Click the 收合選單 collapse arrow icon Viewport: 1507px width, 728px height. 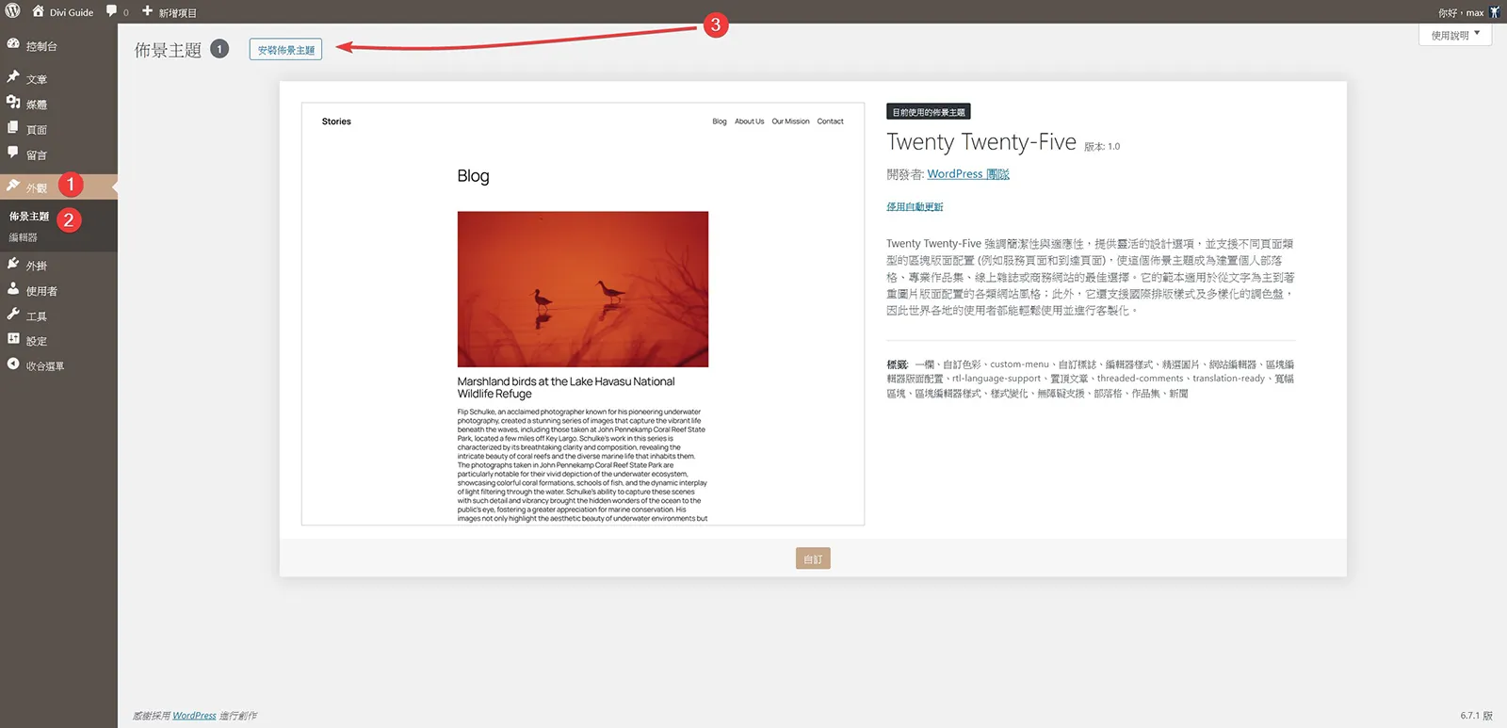pos(13,364)
